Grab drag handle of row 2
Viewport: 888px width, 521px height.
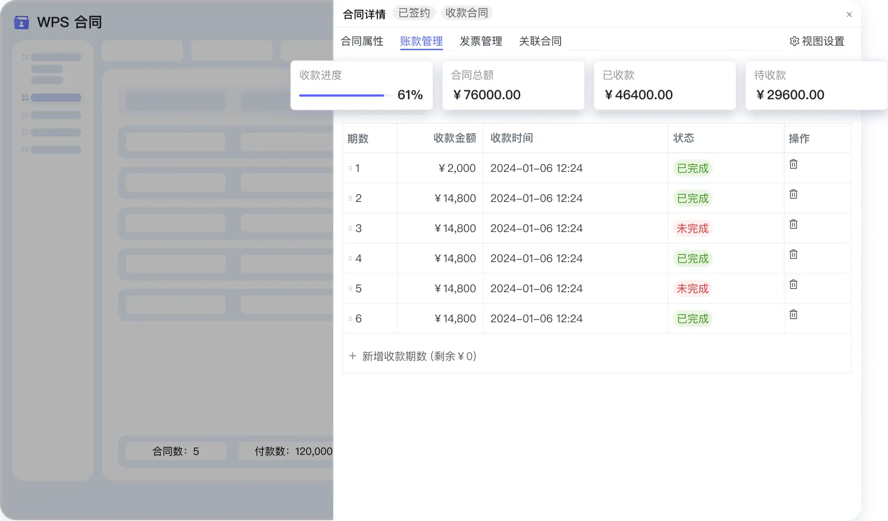350,198
